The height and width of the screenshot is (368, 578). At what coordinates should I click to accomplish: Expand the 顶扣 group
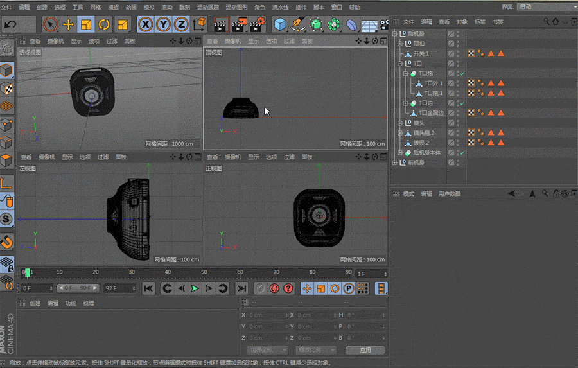tap(400, 44)
